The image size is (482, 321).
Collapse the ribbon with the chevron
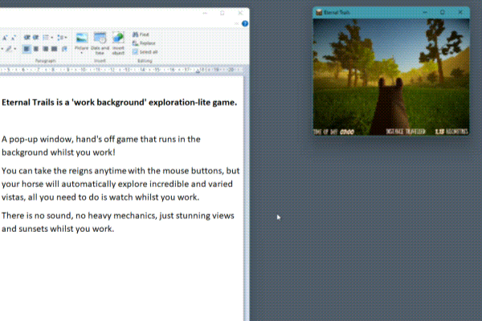236,23
